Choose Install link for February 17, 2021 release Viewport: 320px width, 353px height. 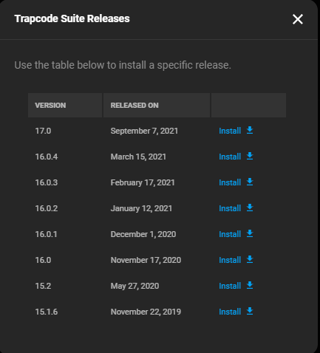pyautogui.click(x=230, y=182)
